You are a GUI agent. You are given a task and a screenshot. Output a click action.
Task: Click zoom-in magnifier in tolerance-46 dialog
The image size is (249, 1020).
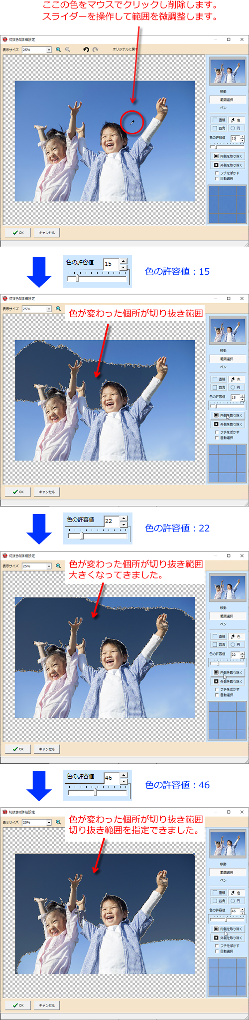click(58, 822)
